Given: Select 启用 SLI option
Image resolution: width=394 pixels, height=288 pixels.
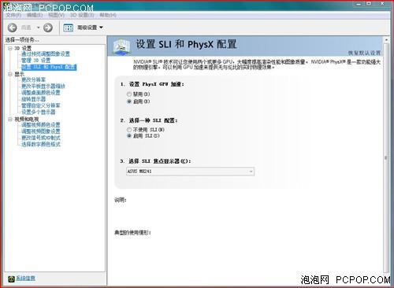Looking at the screenshot, I should point(129,136).
